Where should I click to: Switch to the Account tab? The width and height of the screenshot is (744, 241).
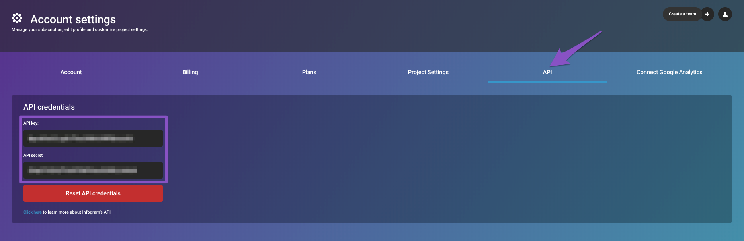(71, 72)
